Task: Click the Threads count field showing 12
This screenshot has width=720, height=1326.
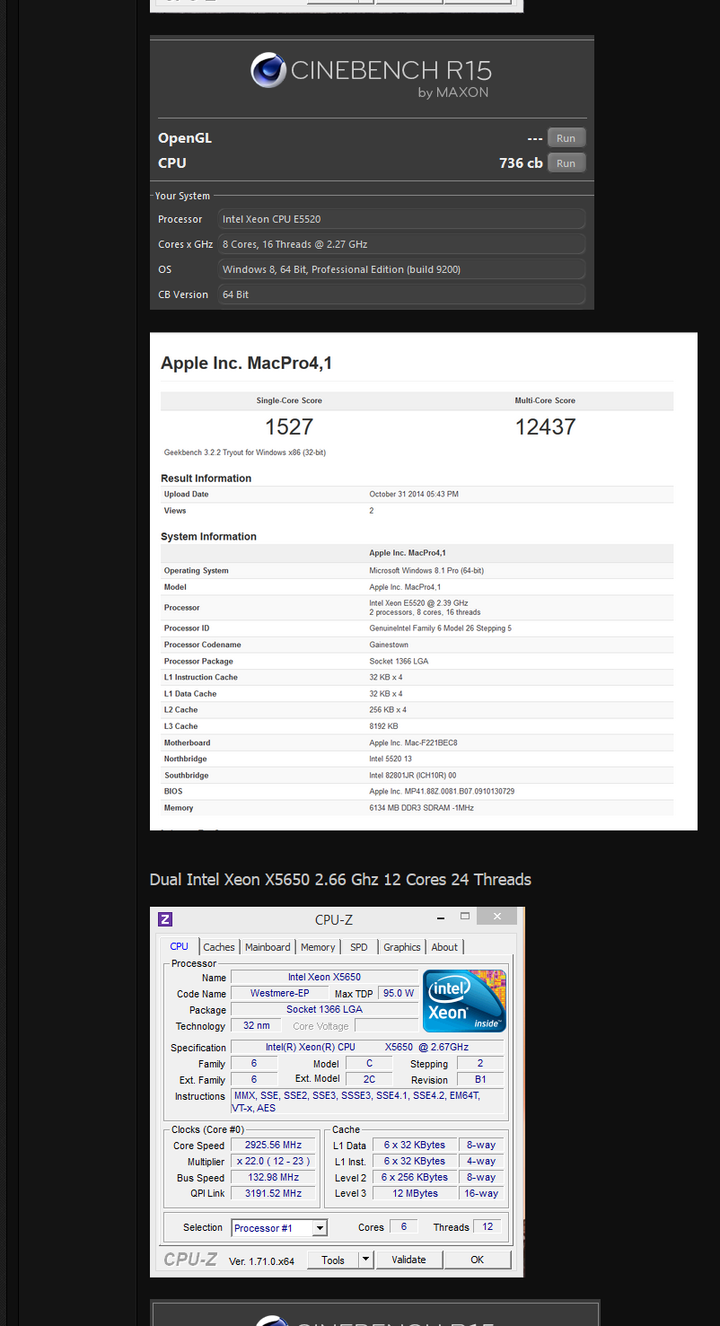Action: click(x=488, y=1227)
